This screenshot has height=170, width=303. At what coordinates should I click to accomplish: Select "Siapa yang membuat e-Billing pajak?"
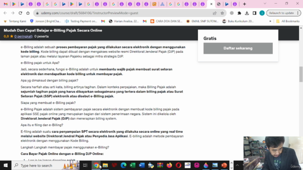(48, 103)
